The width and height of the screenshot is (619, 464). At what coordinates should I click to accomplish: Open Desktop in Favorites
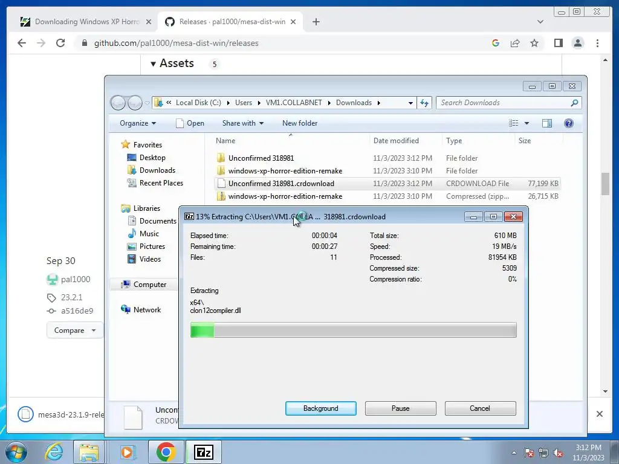coord(152,158)
